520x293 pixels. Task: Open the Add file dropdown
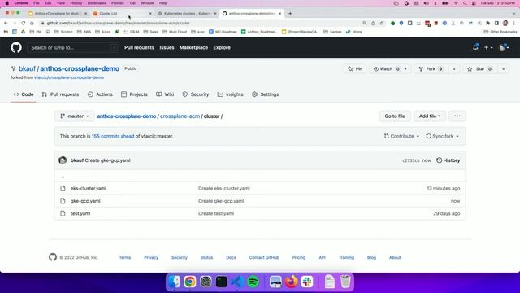(430, 116)
